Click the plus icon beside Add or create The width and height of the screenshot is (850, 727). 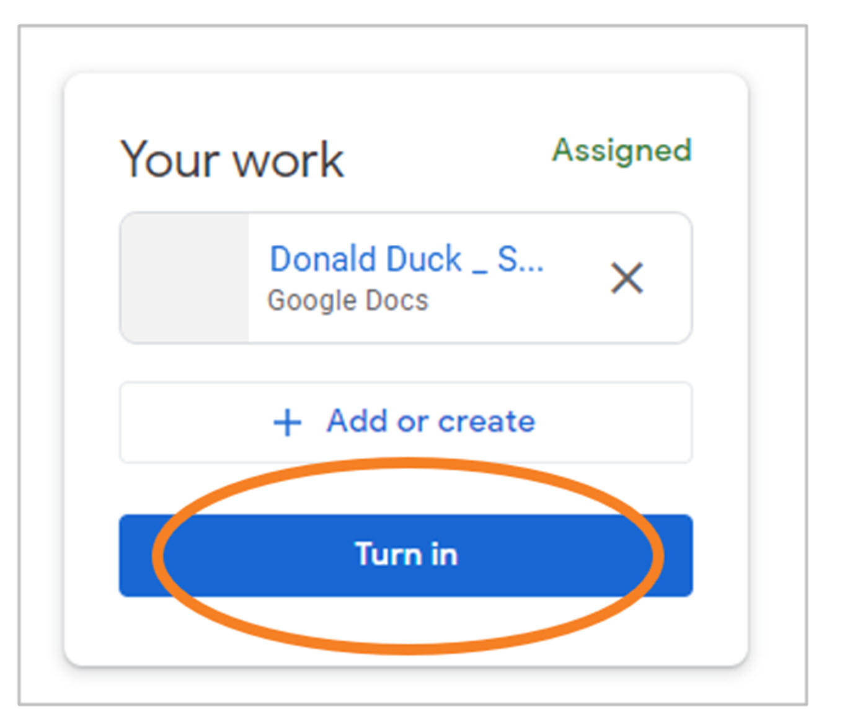click(x=288, y=423)
